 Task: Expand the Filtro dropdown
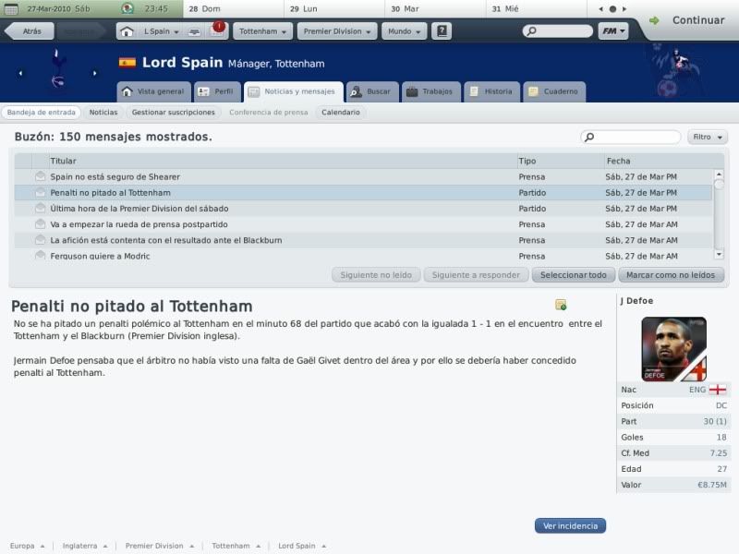pos(708,137)
